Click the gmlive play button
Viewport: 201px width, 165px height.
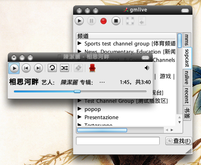[79, 21]
